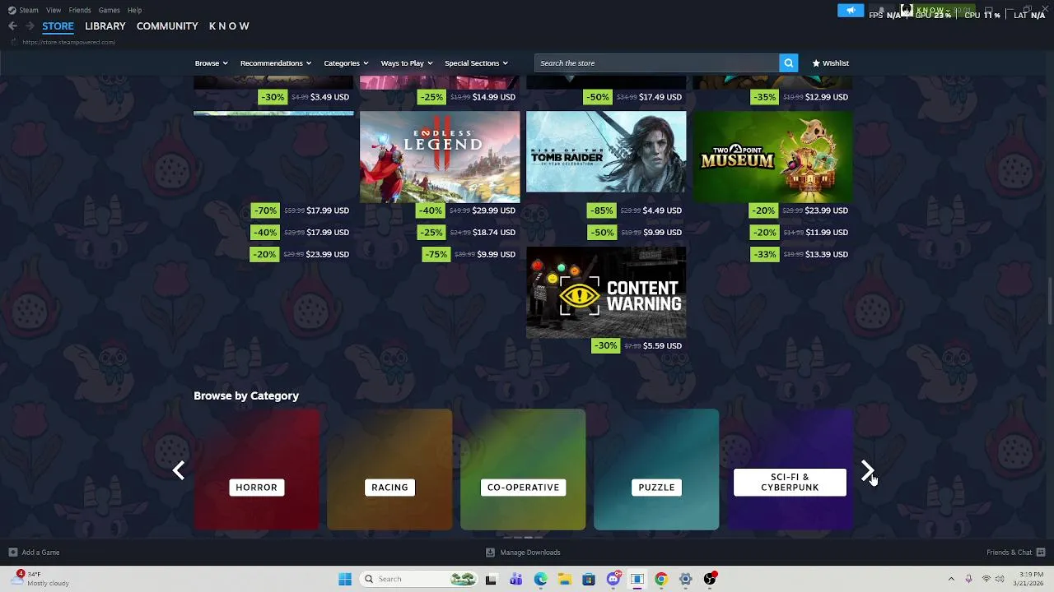Screen dimensions: 1054x592
Task: Select the RACING category
Action: 389,469
